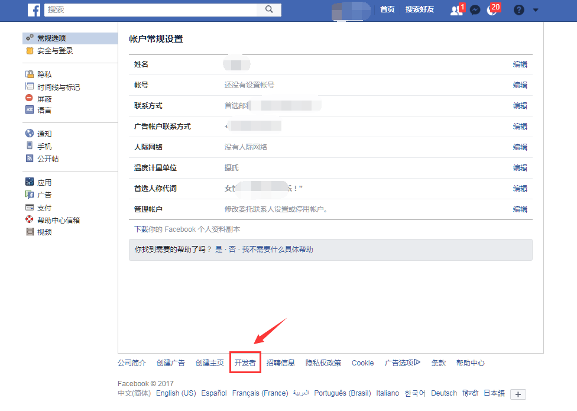Switch site language to Deutsch
Viewport: 577px width, 411px height.
[x=443, y=393]
